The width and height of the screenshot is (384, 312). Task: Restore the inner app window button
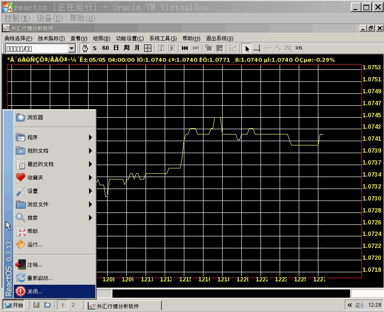click(x=371, y=28)
